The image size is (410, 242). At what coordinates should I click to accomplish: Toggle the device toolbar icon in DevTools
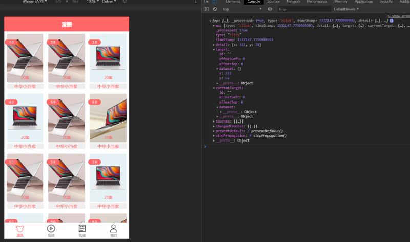point(214,2)
